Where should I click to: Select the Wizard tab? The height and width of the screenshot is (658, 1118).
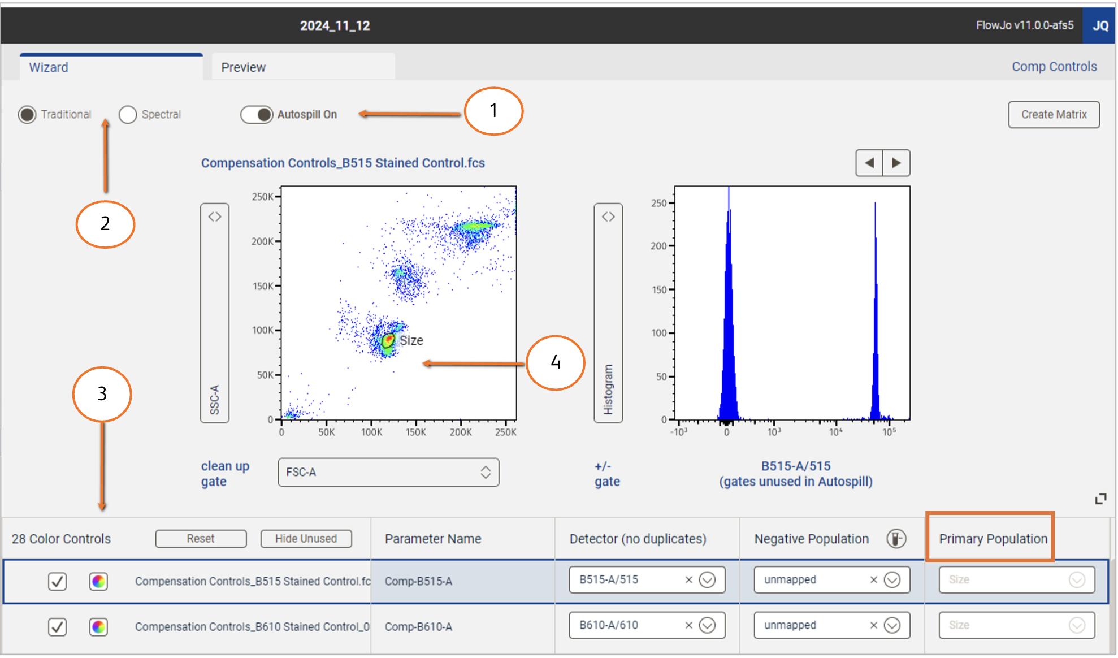click(x=111, y=67)
